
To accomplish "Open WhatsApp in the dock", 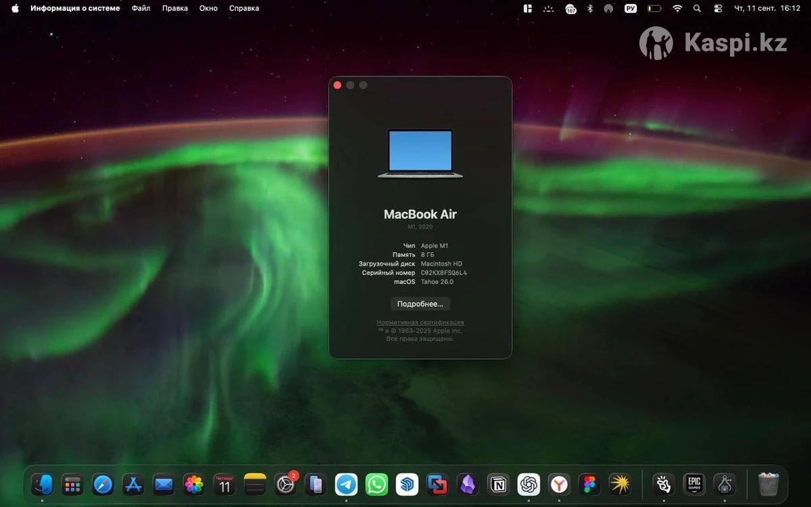I will 376,484.
